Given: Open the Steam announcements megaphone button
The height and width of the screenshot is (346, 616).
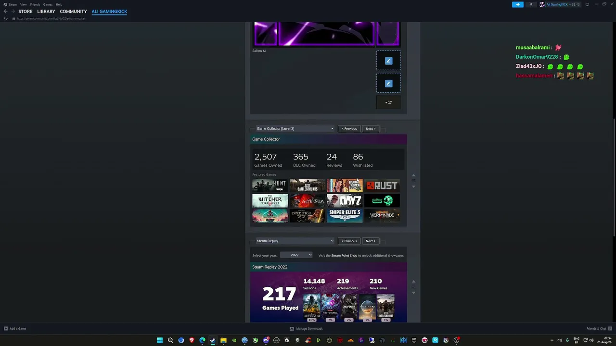Looking at the screenshot, I should (518, 4).
